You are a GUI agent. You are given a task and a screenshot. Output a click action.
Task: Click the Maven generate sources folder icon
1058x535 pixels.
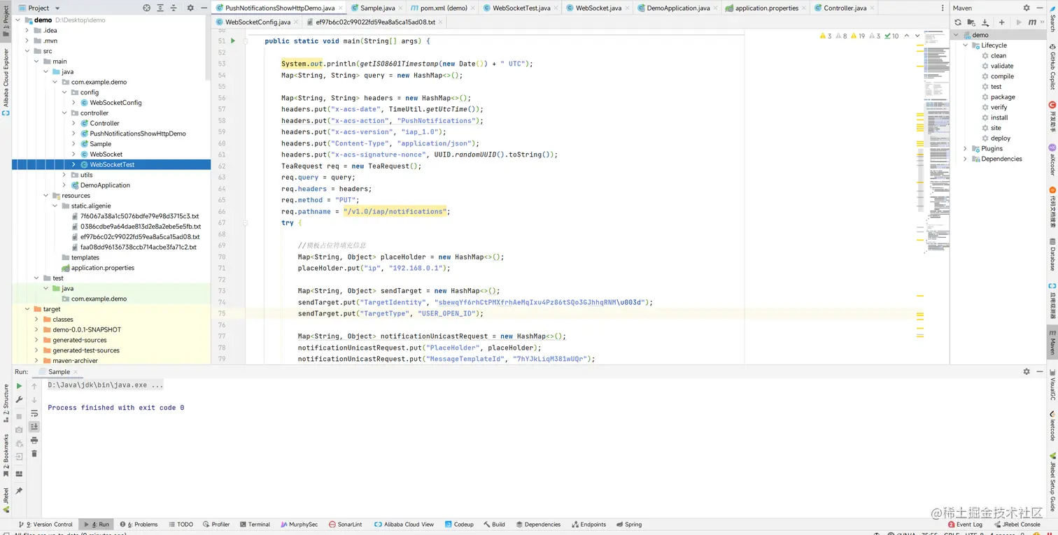[x=972, y=22]
